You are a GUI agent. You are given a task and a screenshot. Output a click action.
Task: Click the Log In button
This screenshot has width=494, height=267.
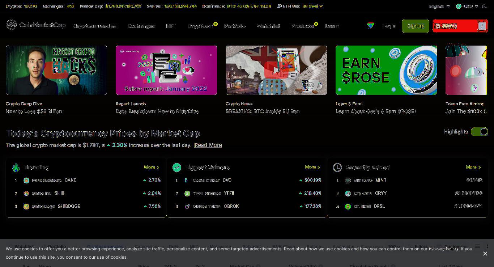[389, 26]
